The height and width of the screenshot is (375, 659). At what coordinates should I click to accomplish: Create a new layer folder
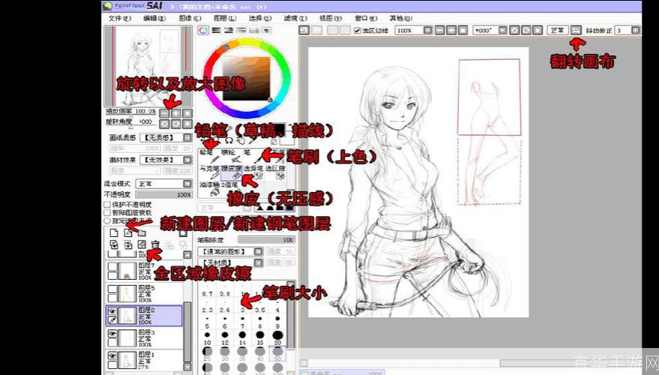[x=142, y=232]
